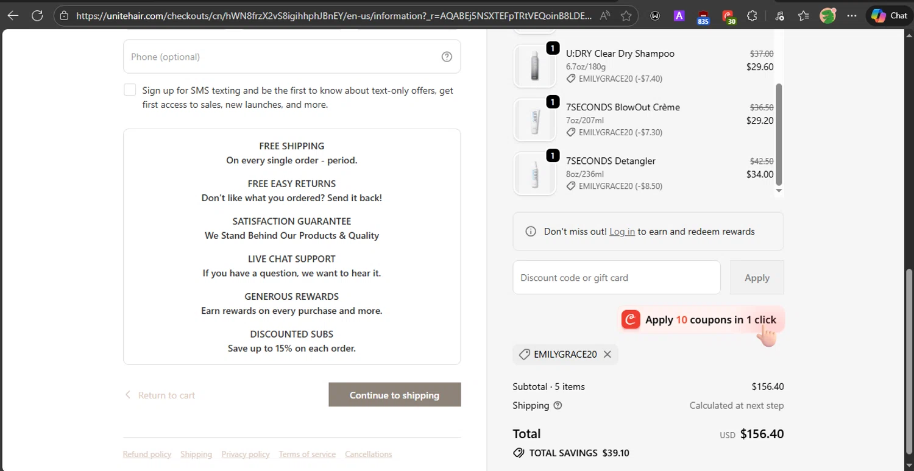Click the 7SECONDS BlowOut Crème name
The image size is (914, 471).
tap(623, 107)
